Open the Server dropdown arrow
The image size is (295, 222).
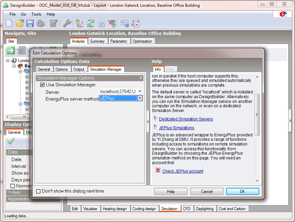(x=140, y=91)
